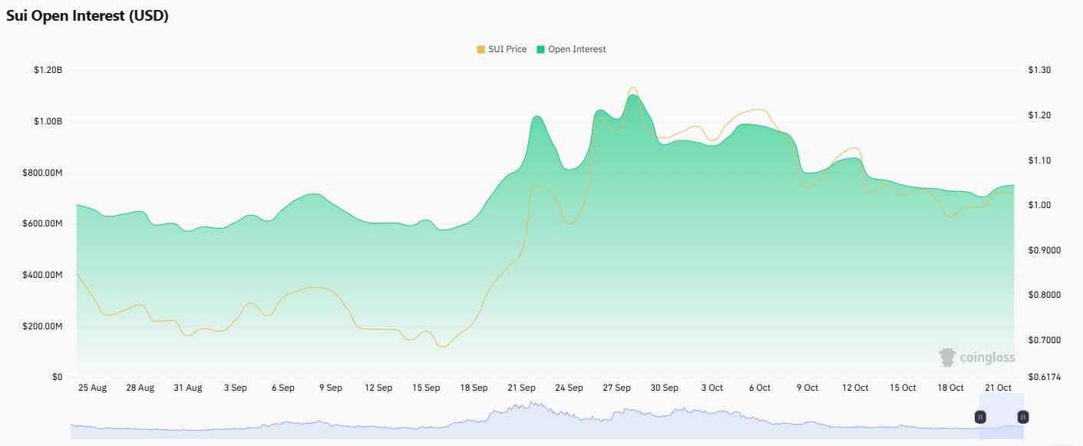Click the $600.00M left axis label
The height and width of the screenshot is (446, 1083).
click(42, 224)
